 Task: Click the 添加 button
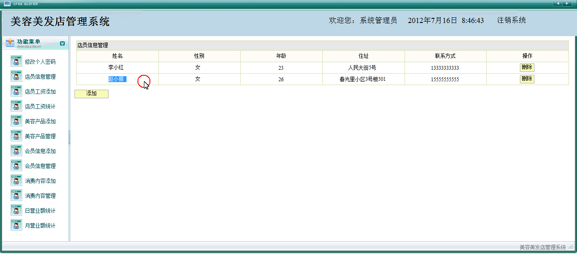[x=92, y=94]
